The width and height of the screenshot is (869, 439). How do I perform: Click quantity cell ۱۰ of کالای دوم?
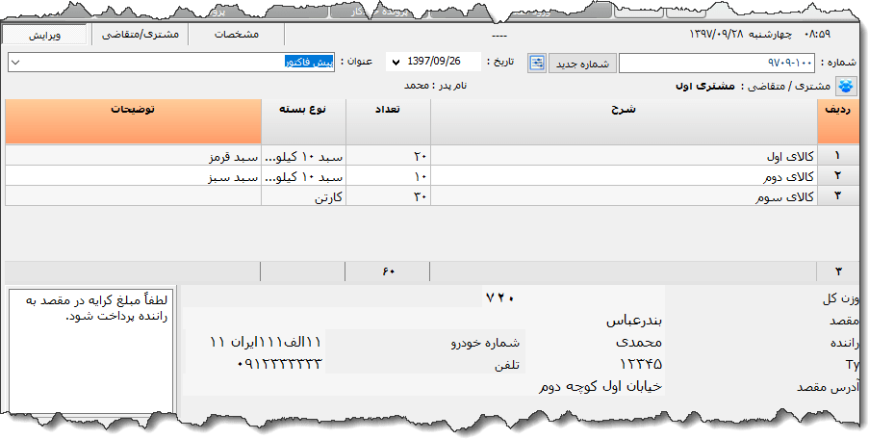[388, 176]
